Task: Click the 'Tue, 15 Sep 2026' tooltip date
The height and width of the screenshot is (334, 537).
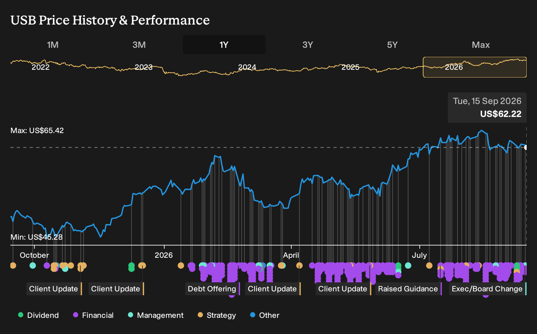Action: 487,101
